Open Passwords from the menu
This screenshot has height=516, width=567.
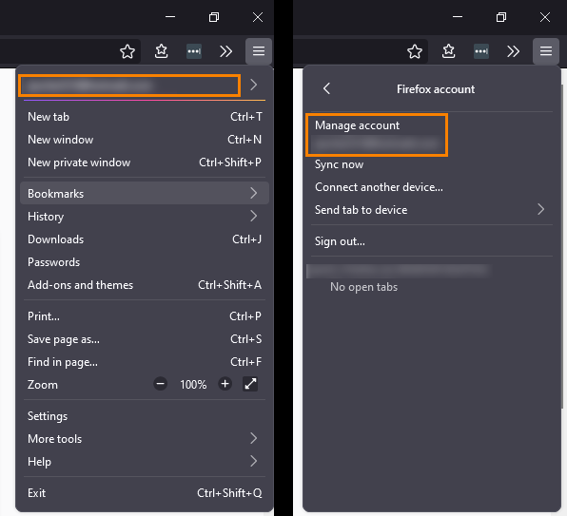coord(145,261)
